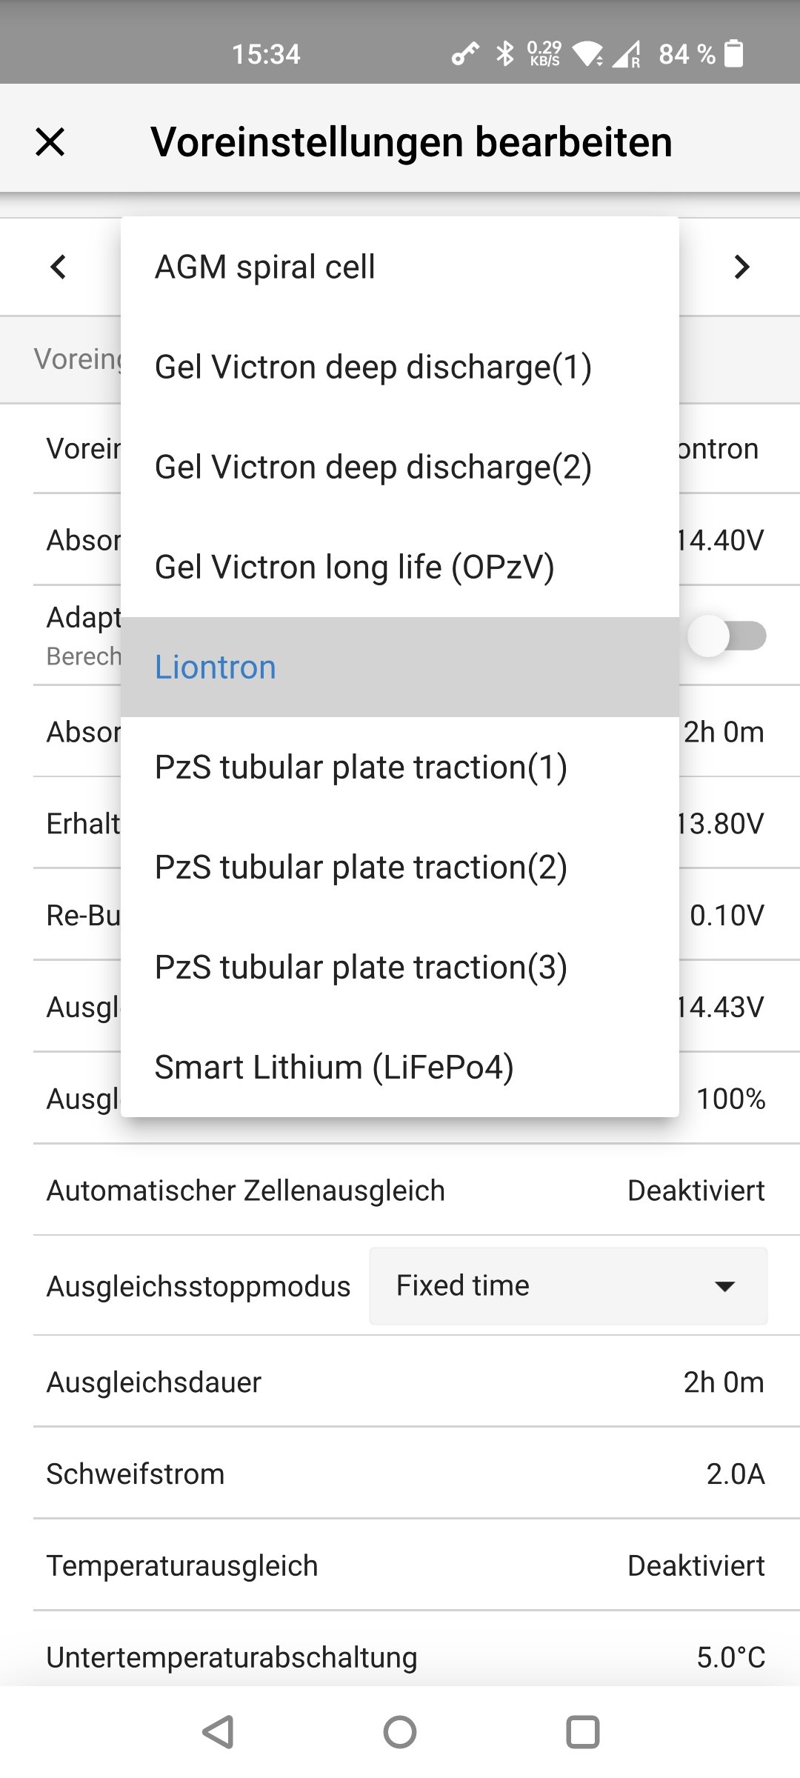Pick Gel Victron long life (OPzV)

[x=400, y=567]
